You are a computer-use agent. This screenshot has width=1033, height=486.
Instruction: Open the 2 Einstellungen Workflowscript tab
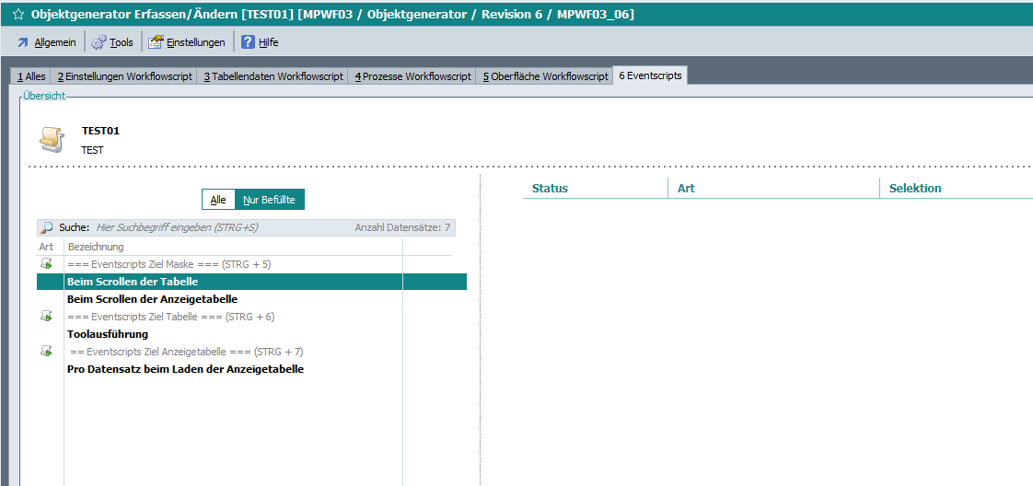(124, 76)
